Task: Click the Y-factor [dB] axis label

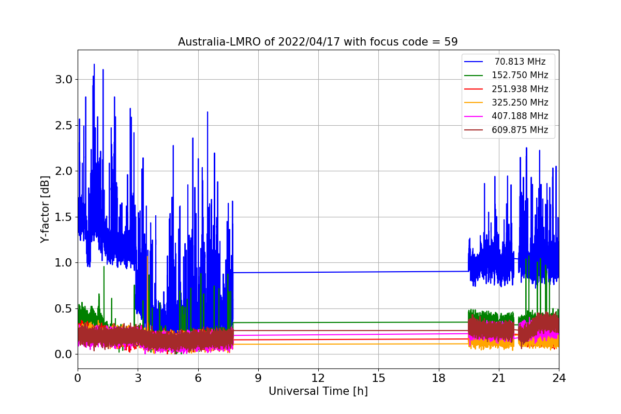Action: [46, 210]
